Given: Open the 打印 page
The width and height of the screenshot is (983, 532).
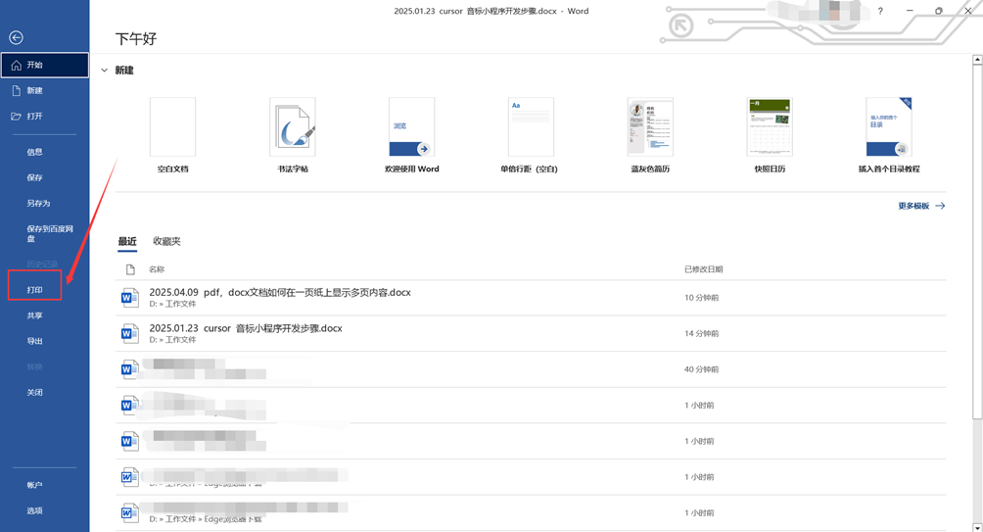Looking at the screenshot, I should (x=34, y=290).
